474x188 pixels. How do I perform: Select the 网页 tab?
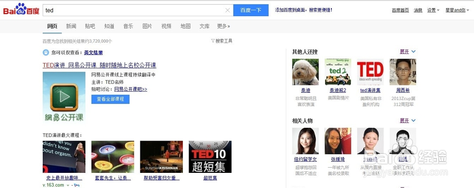52,27
